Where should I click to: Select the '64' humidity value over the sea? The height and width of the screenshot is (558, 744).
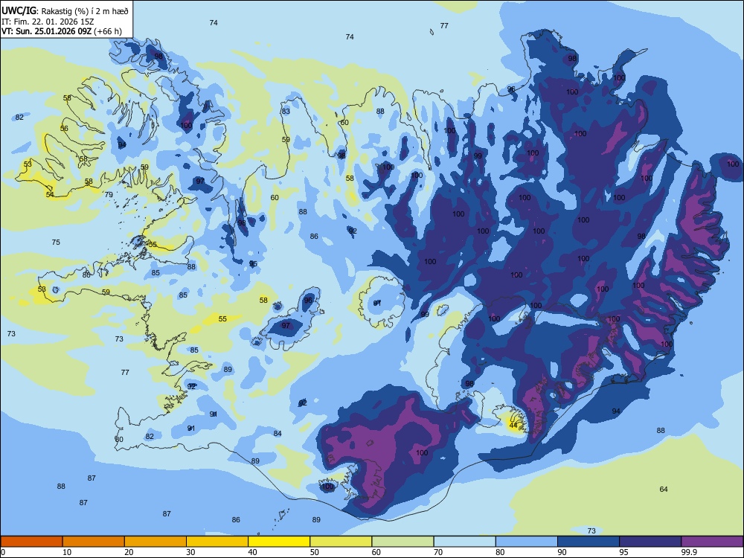pyautogui.click(x=664, y=490)
